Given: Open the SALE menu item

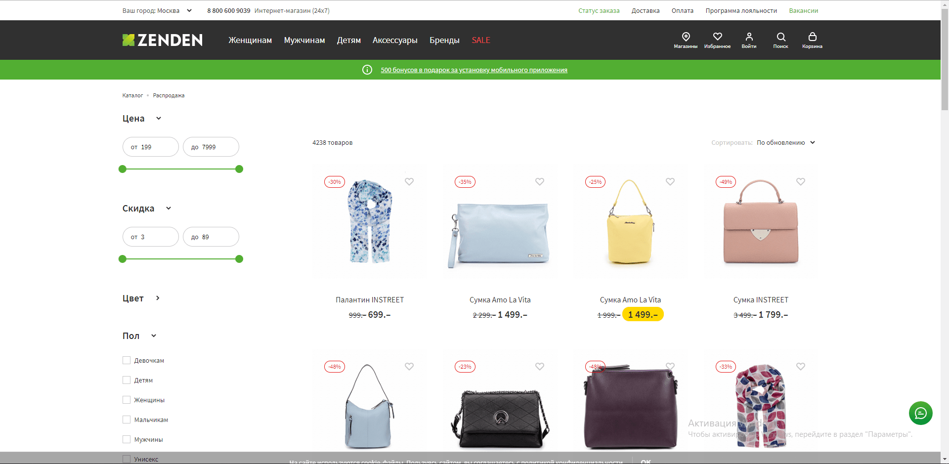Looking at the screenshot, I should click(x=481, y=40).
